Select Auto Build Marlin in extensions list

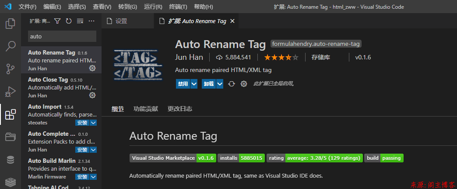click(x=61, y=168)
